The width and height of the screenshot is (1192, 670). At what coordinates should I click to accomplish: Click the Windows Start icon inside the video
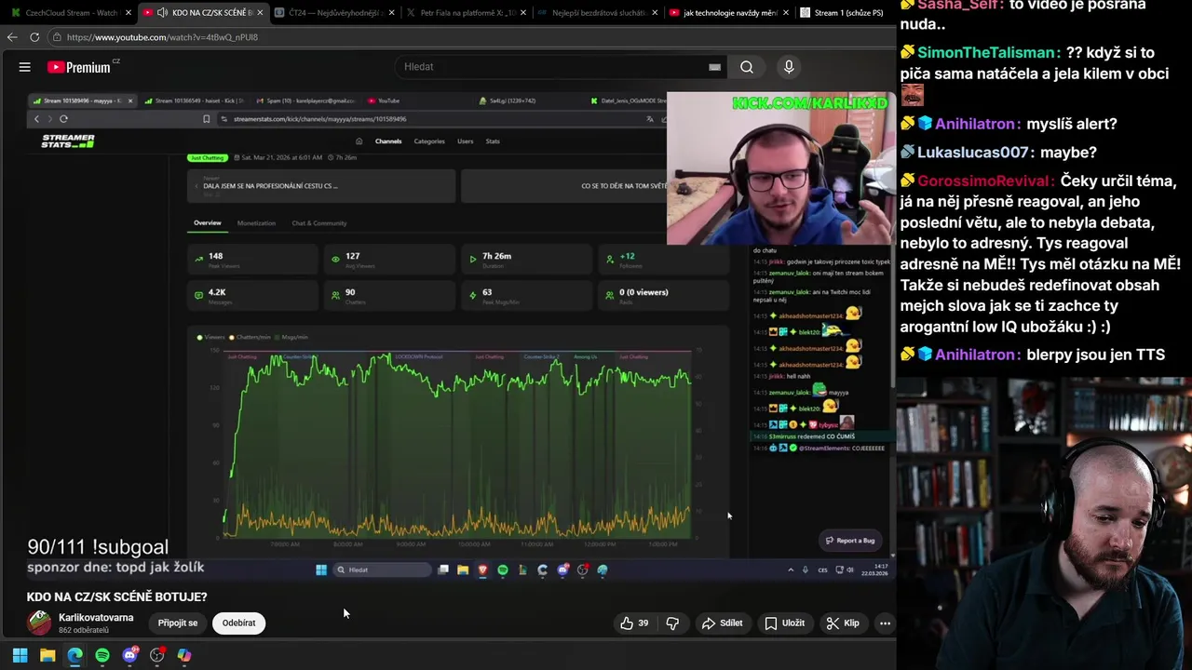321,569
